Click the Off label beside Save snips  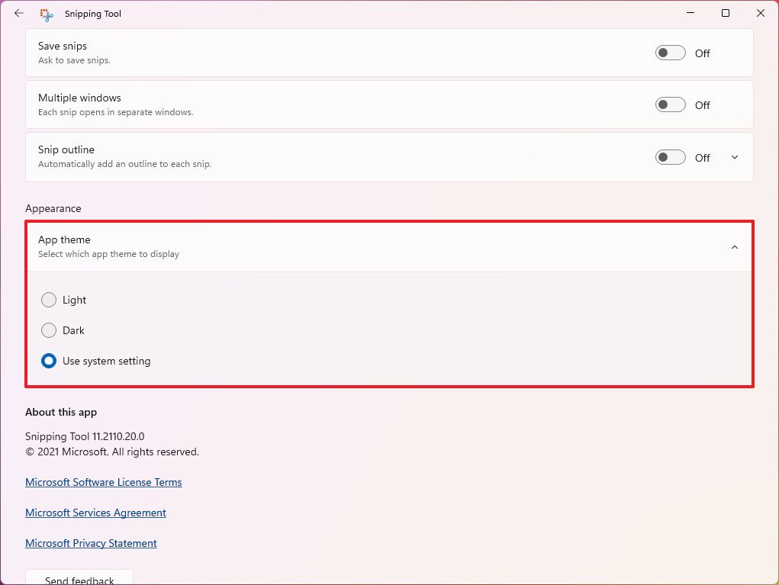[702, 53]
